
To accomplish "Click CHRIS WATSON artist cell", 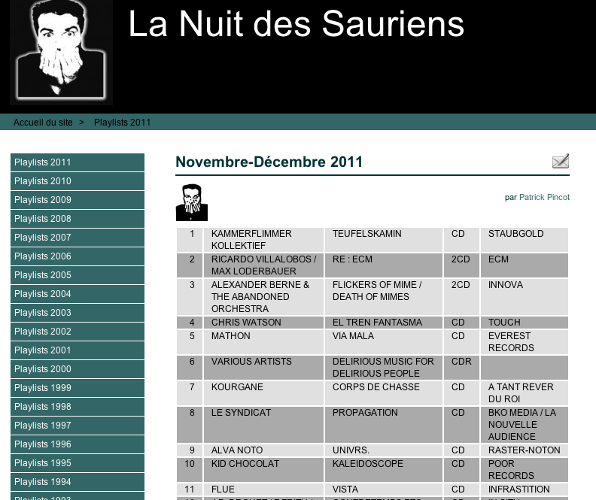I will (263, 323).
